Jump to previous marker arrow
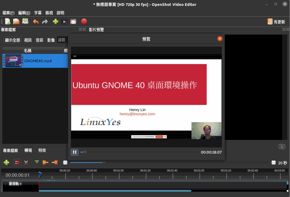 (x=45, y=162)
